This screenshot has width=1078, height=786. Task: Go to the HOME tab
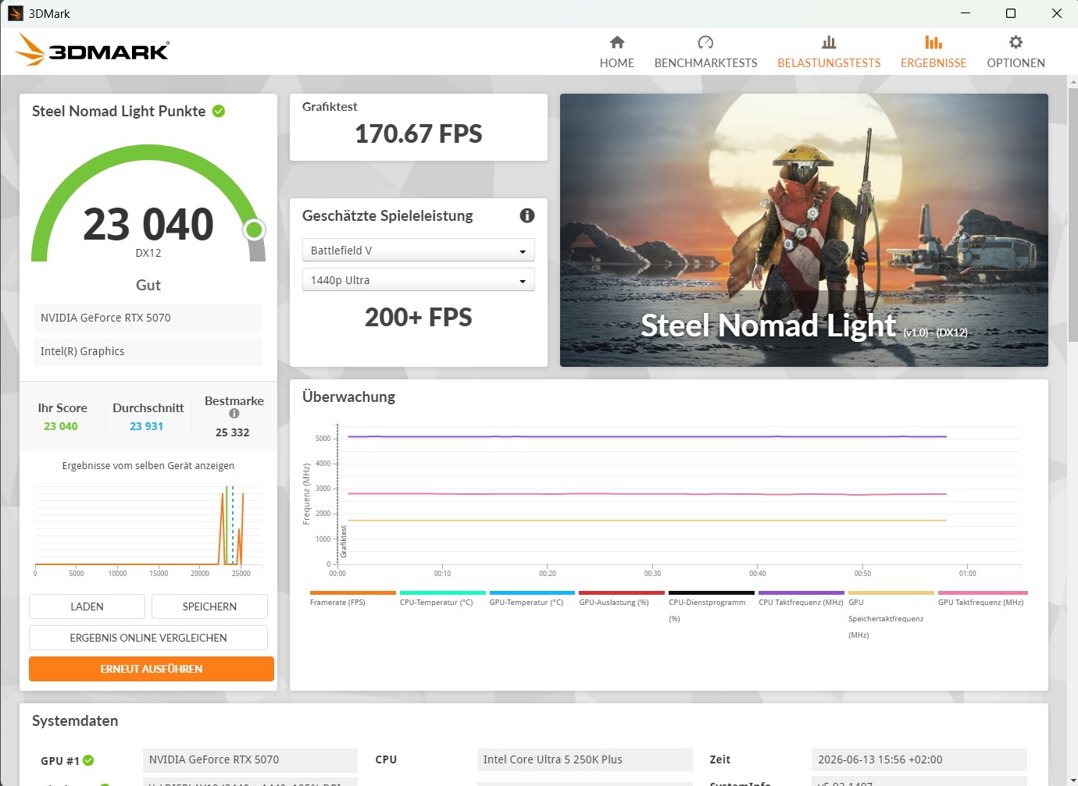pos(617,52)
